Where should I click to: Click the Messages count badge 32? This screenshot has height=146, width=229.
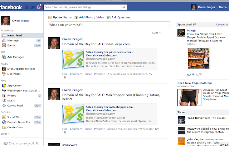tap(39, 40)
